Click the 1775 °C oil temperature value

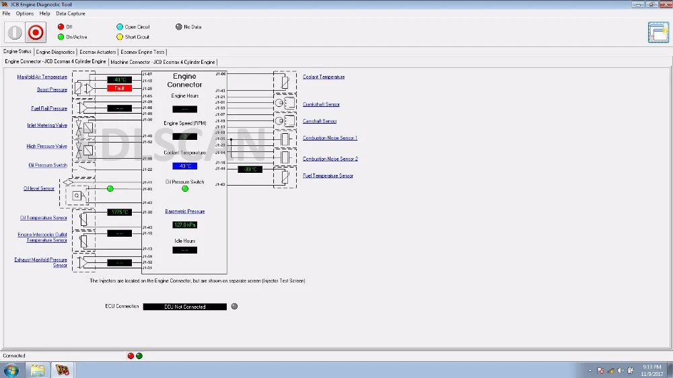coord(119,212)
